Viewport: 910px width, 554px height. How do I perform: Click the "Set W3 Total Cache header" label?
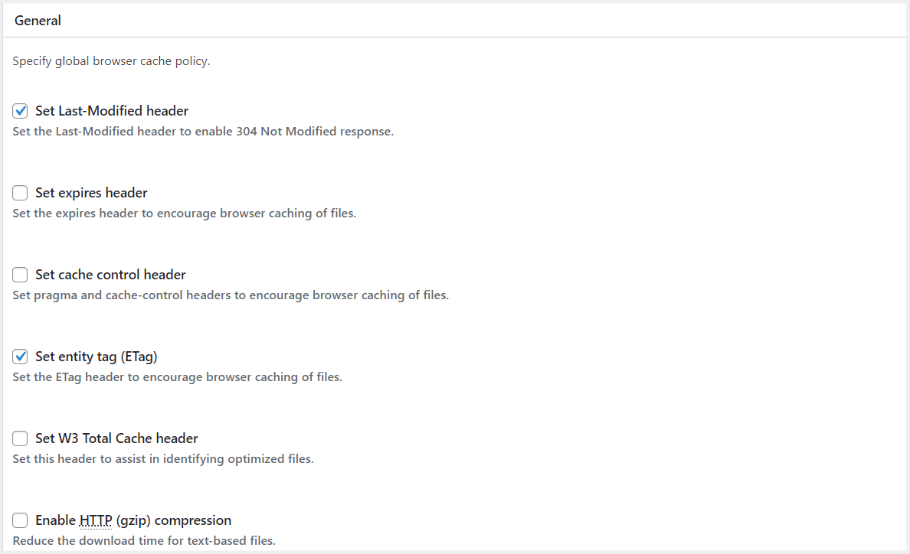(x=116, y=438)
